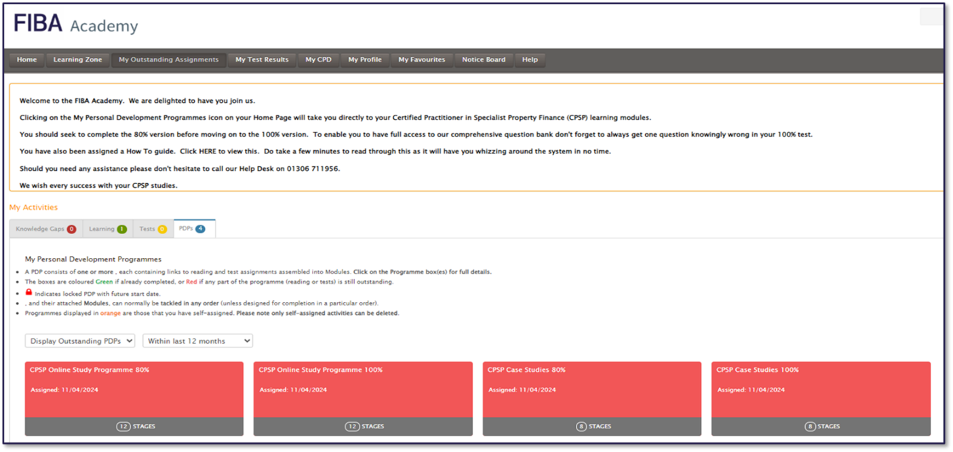Screen dimensions: 953x452
Task: Click the bullet starting 'A PDP consists of'
Action: click(x=258, y=271)
